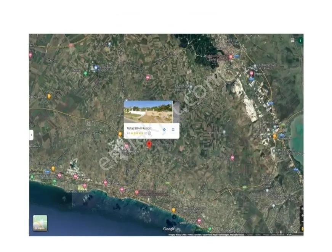
Task: Click the info icon beside the rating
Action: (x=149, y=133)
